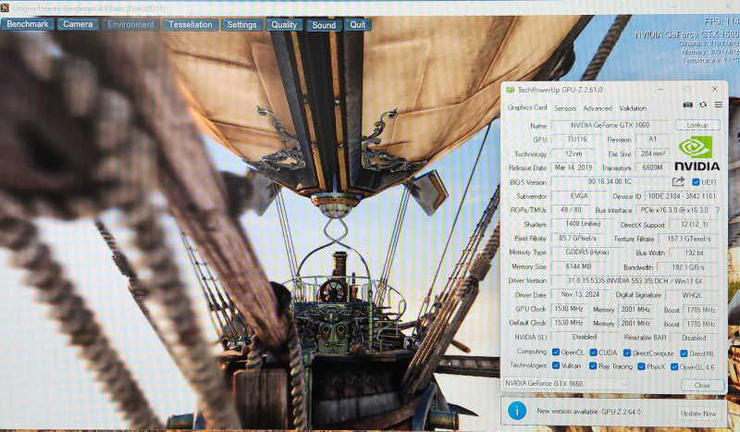Click the Bandwidth 192.1 GB/s field
This screenshot has height=432, width=740.
687,267
